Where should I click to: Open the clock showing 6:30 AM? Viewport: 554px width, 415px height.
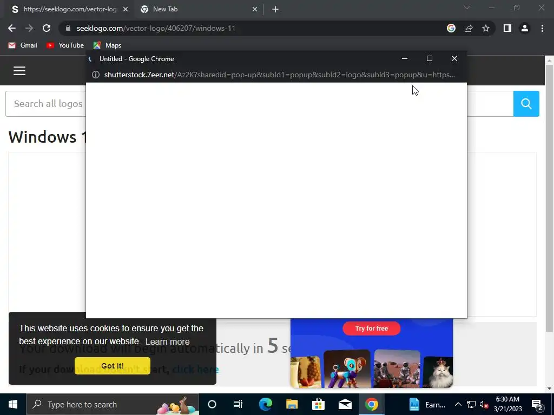click(x=507, y=404)
